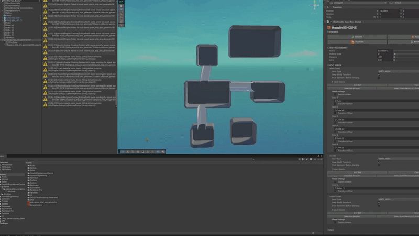Select the Move tool in scene toolbar
419x236 pixels.
(121, 9)
